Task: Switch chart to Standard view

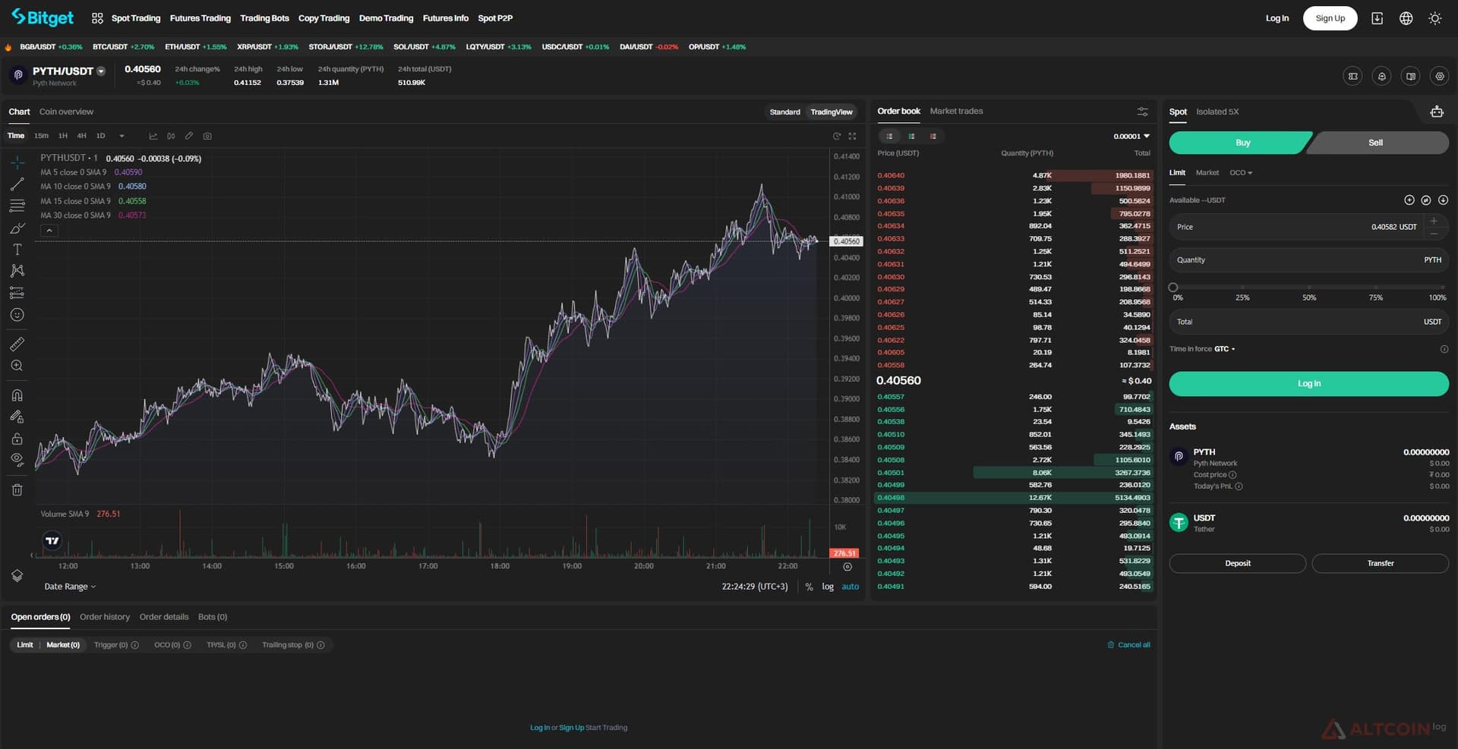Action: point(784,112)
